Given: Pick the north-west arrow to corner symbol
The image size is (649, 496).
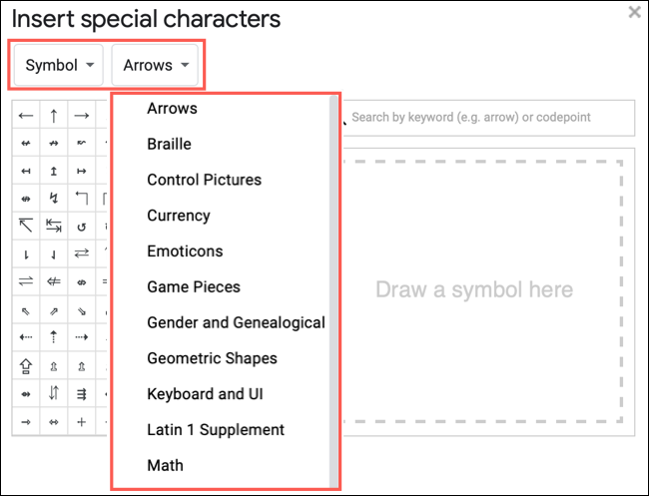Looking at the screenshot, I should pyautogui.click(x=26, y=226).
